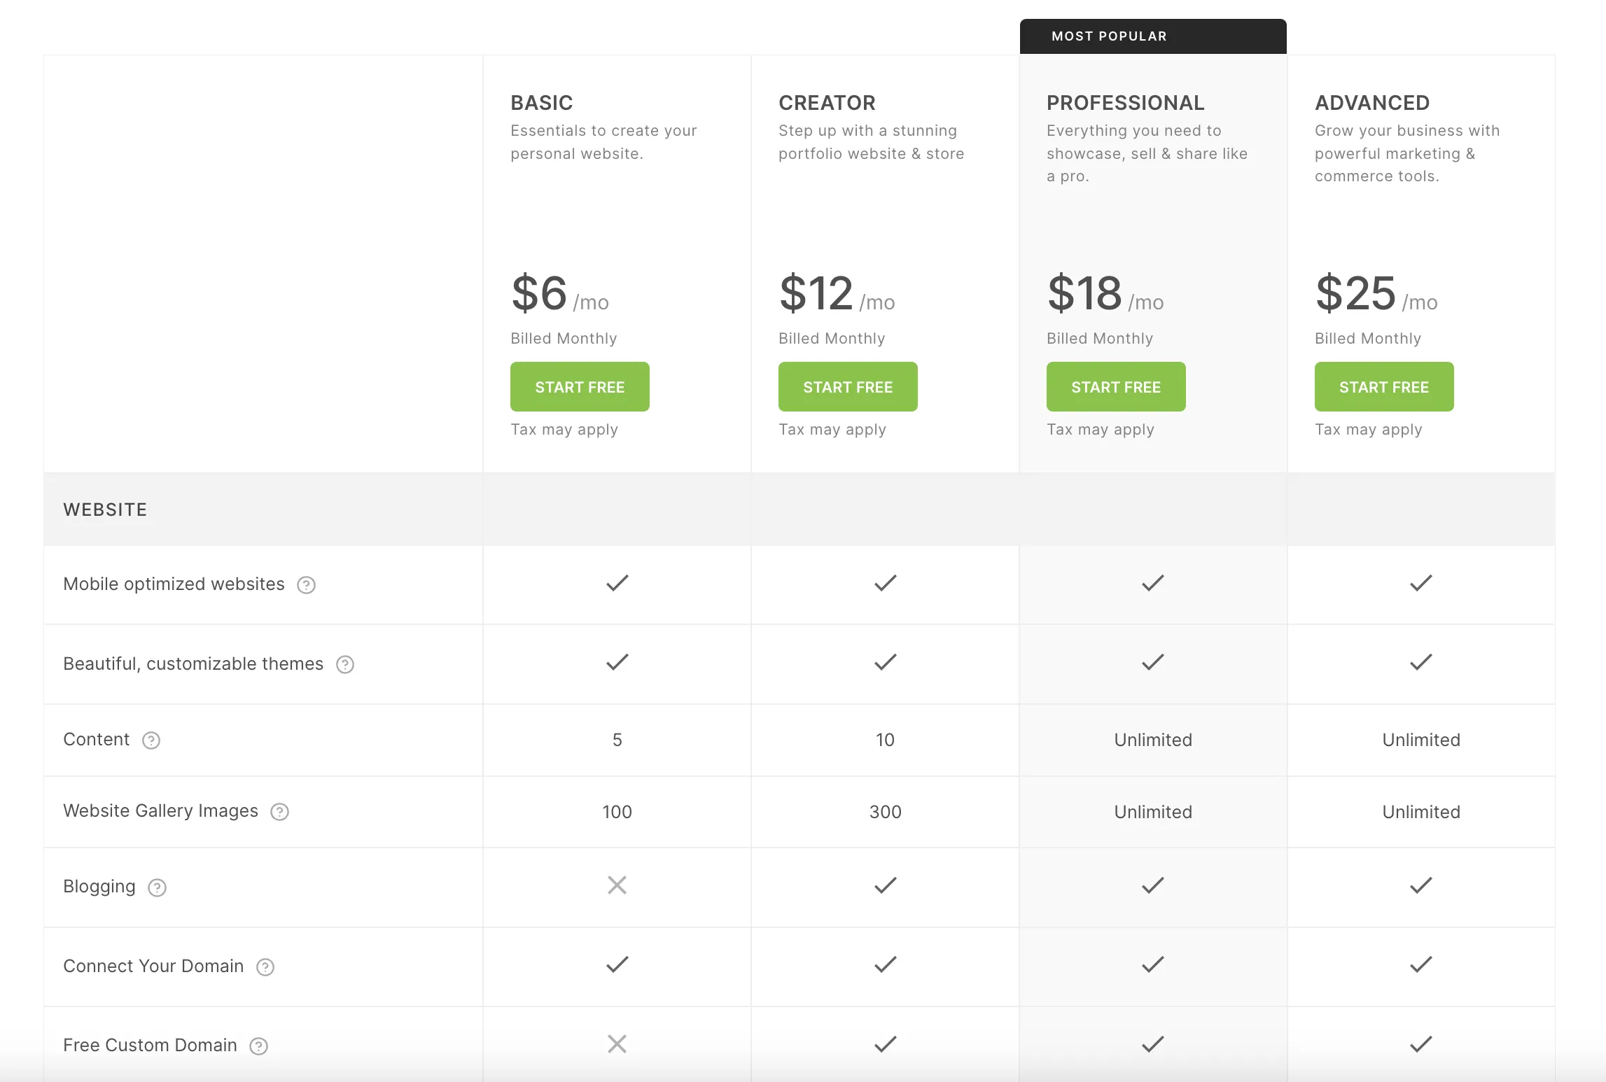Screen dimensions: 1606x1082
Task: Click Creator checkmark for Mobile optimized websites
Action: (x=886, y=583)
